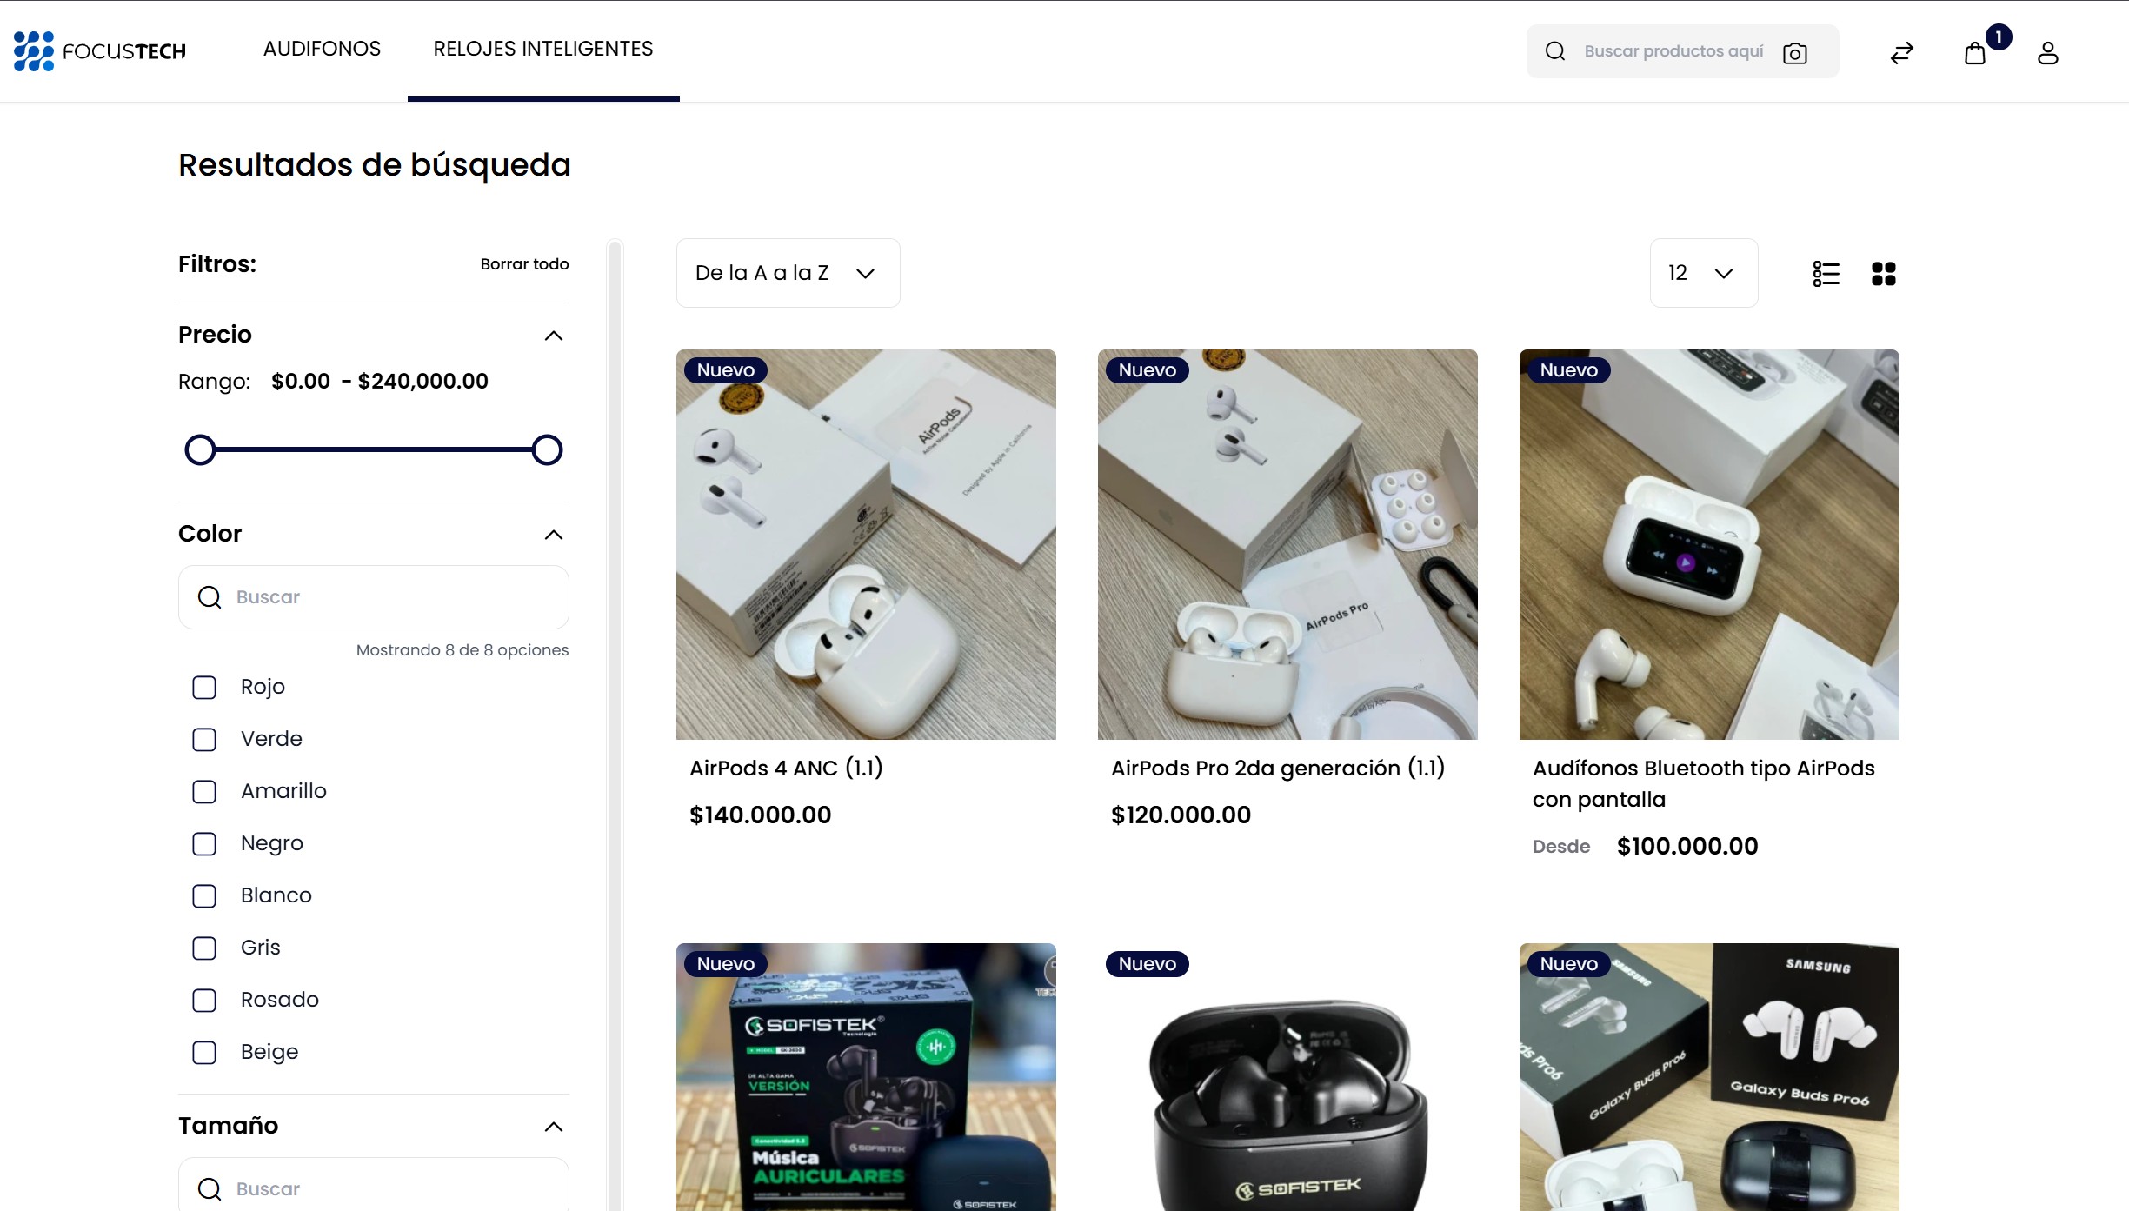Viewport: 2129px width, 1211px height.
Task: Open the shopping bag cart
Action: [1975, 53]
